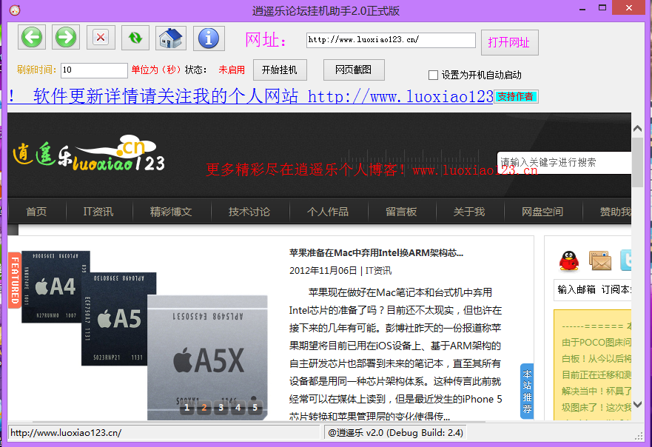Click the site keyword search box
652x447 pixels.
pos(564,163)
